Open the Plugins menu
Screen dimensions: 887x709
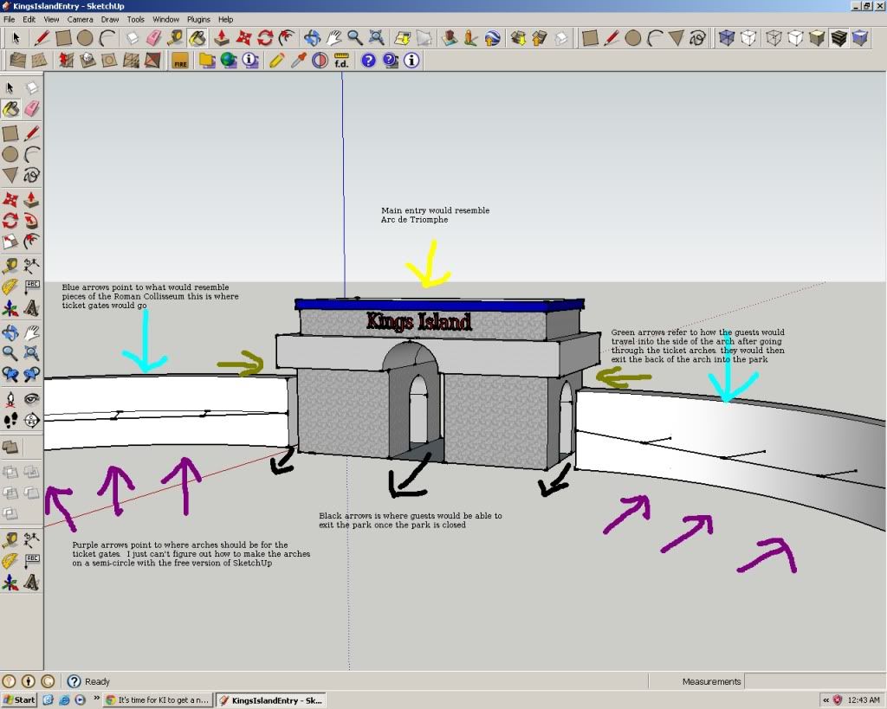(198, 19)
